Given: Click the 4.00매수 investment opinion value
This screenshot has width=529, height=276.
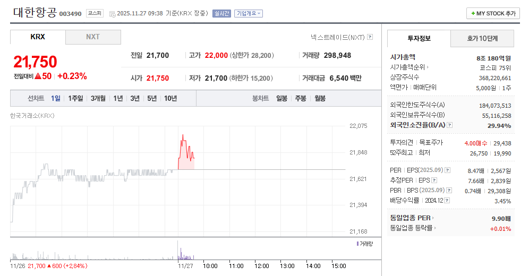Looking at the screenshot, I should click(476, 143).
